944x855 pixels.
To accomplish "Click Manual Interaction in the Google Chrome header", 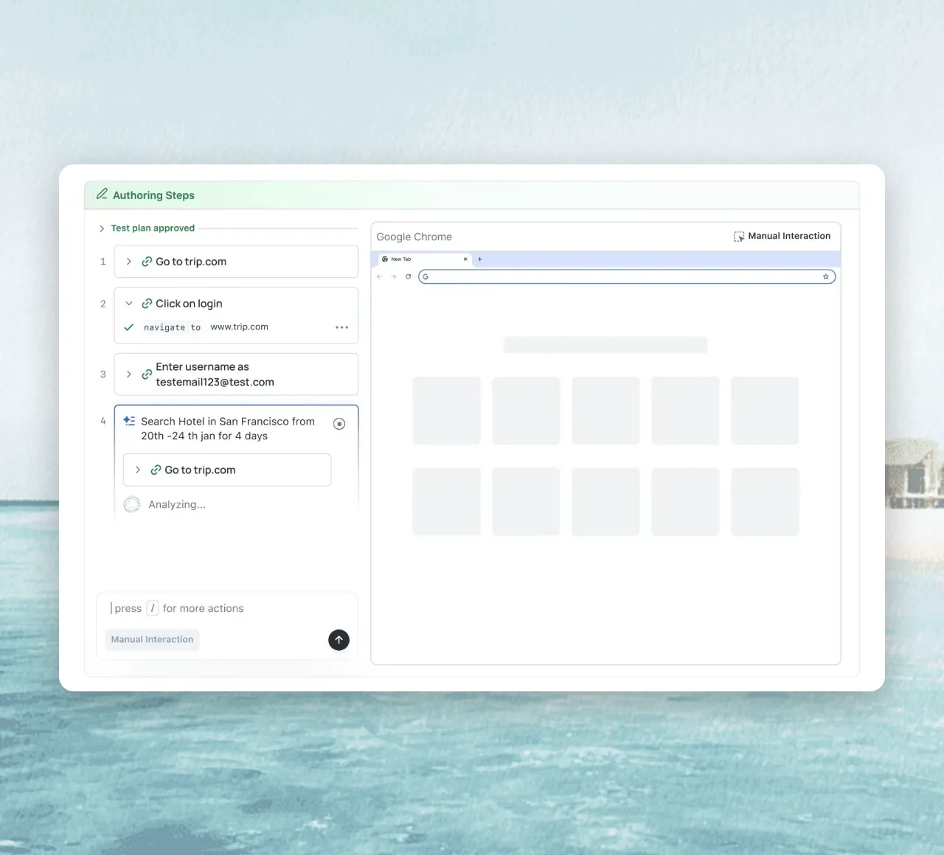I will pos(782,236).
